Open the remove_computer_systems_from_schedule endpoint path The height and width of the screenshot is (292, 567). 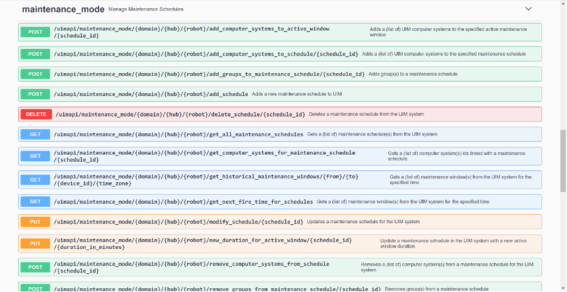click(191, 264)
